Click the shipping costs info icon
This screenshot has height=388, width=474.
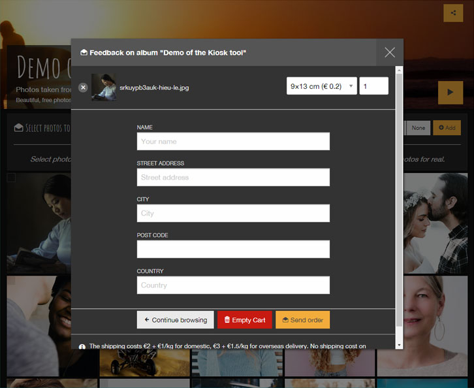pos(82,347)
